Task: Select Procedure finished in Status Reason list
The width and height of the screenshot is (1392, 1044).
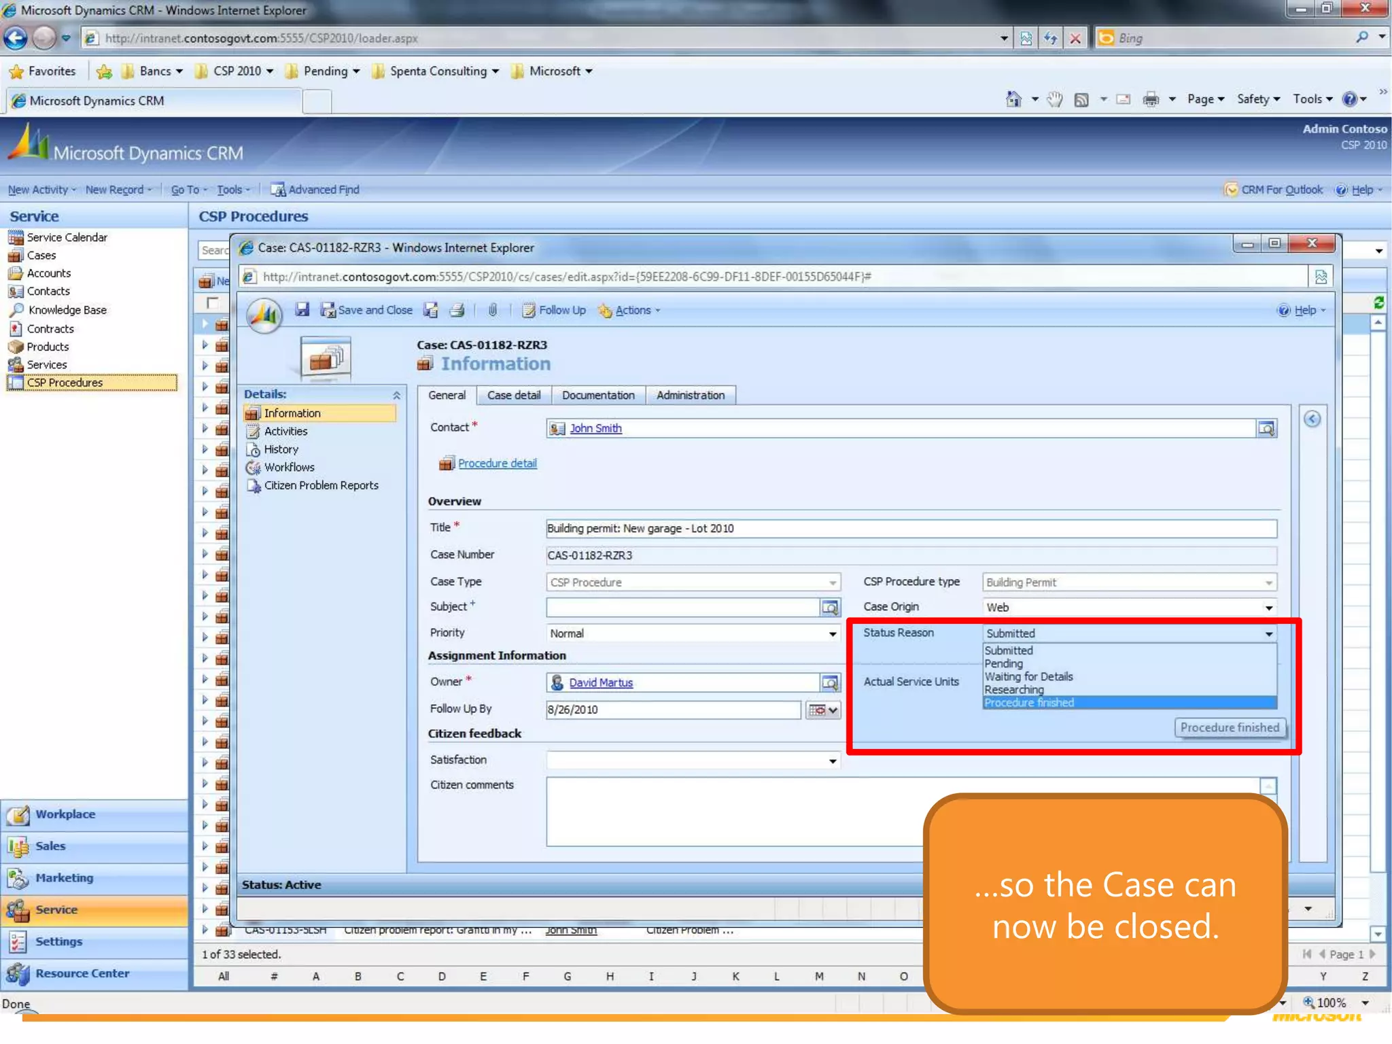Action: (1029, 703)
